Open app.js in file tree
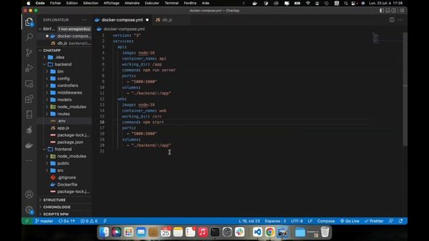The image size is (429, 241). click(63, 128)
